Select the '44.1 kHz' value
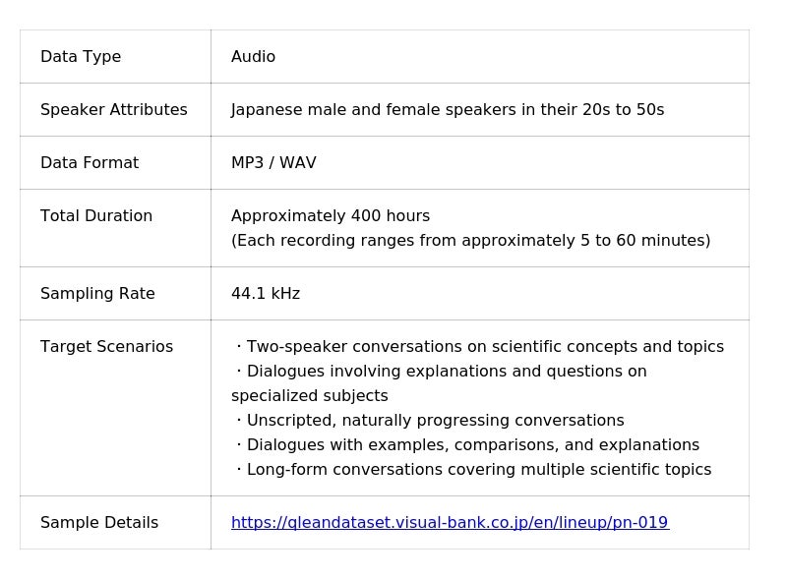The width and height of the screenshot is (787, 579). pyautogui.click(x=266, y=294)
